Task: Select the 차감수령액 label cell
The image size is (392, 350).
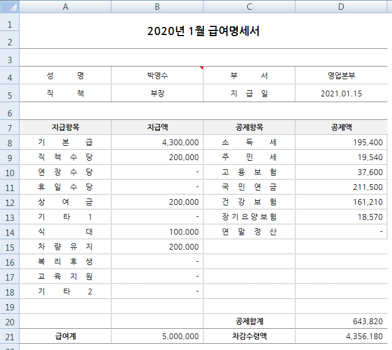Action: tap(249, 336)
